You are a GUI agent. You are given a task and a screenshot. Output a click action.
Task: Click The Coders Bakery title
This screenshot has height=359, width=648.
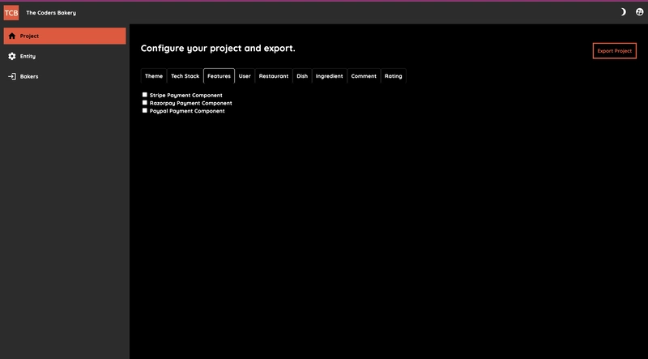click(51, 13)
